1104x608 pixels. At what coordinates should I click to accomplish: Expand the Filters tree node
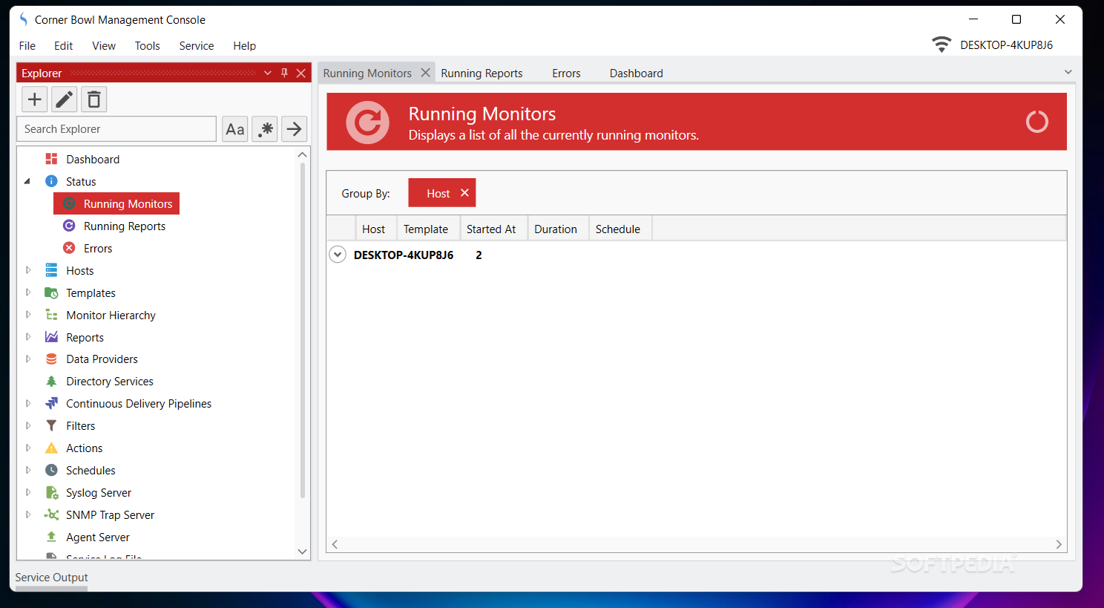[x=28, y=425]
